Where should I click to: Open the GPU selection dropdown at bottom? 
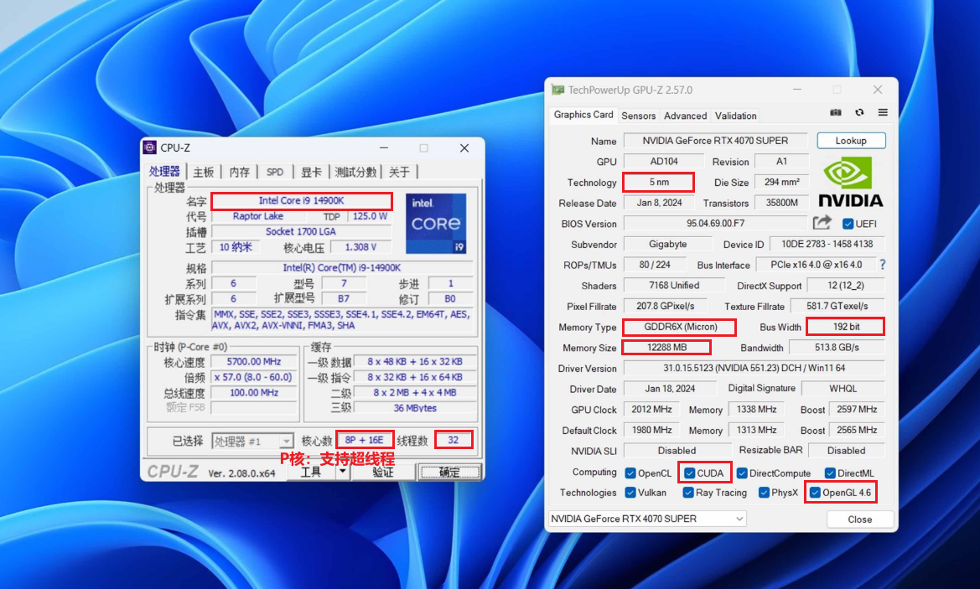(646, 519)
